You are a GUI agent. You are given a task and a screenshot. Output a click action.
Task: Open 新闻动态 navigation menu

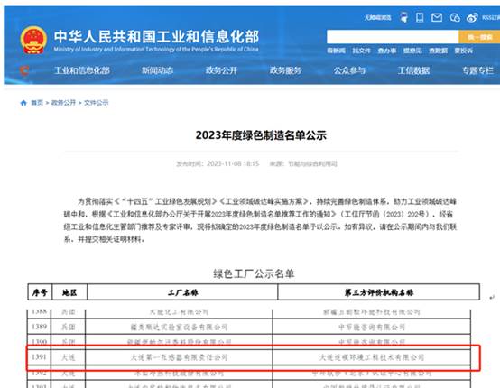pyautogui.click(x=157, y=70)
